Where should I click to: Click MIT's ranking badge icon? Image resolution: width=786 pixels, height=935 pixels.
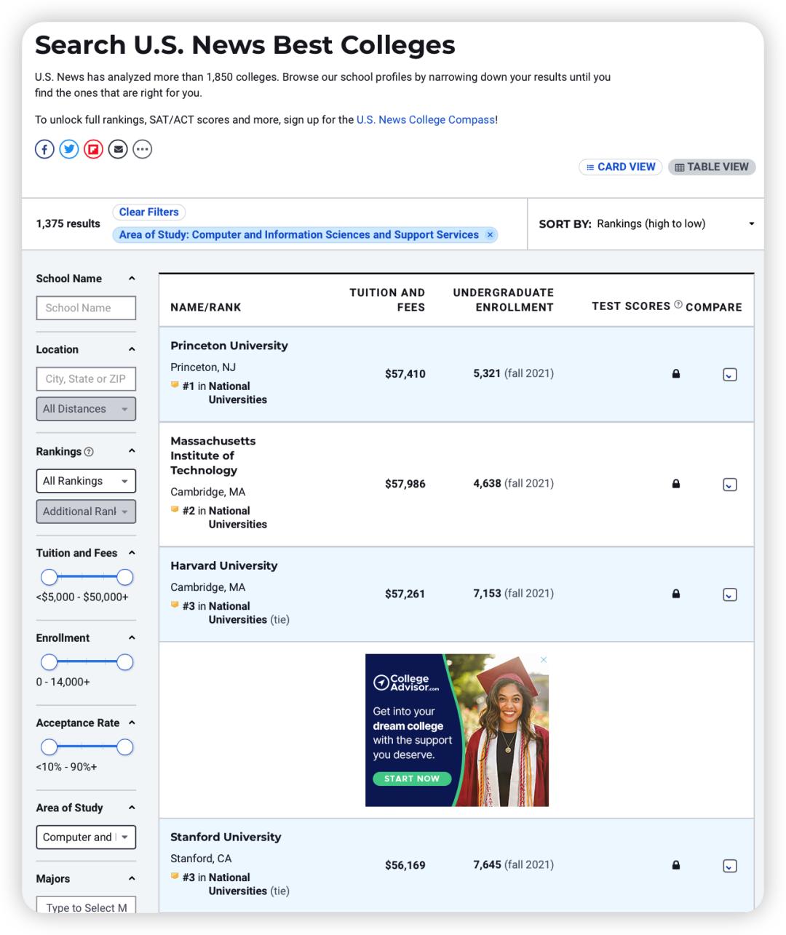point(175,509)
